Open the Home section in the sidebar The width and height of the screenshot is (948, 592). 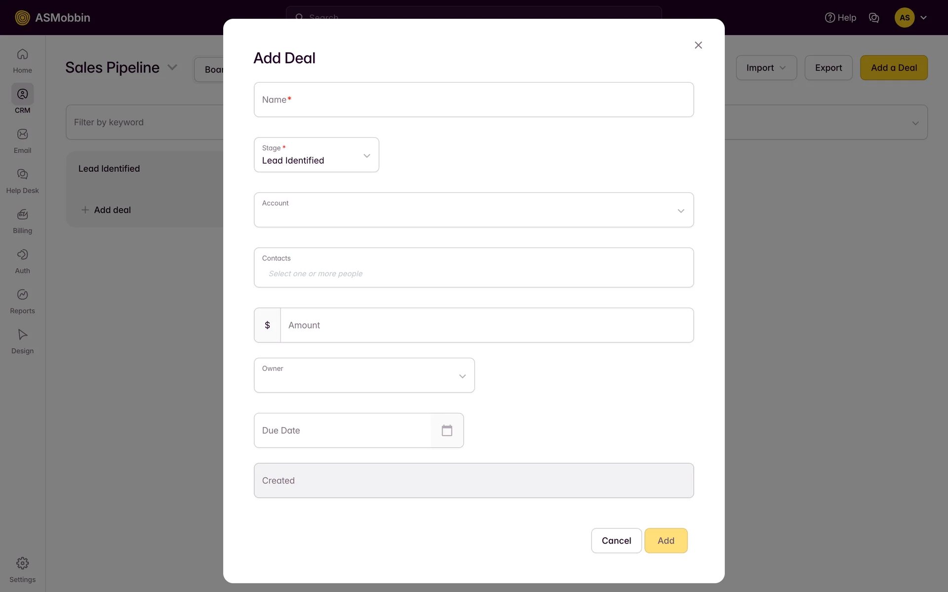(x=22, y=60)
